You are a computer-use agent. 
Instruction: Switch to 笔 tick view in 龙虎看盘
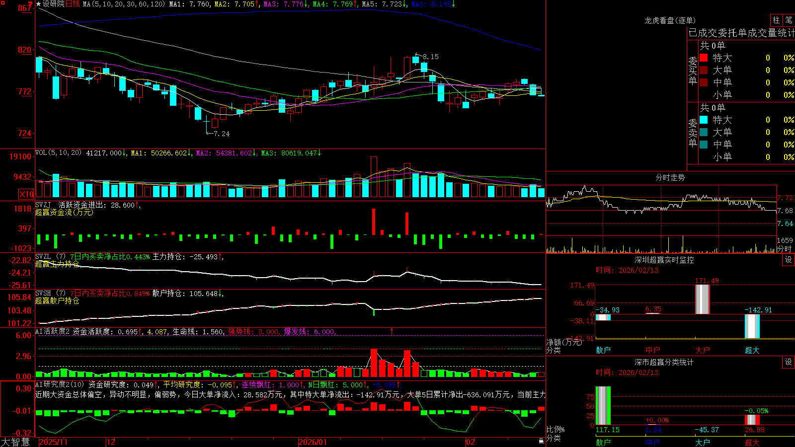coord(789,20)
